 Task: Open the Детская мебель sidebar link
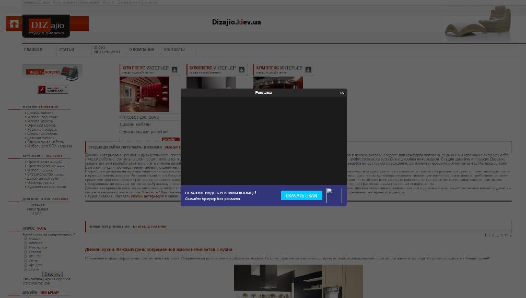(x=41, y=138)
